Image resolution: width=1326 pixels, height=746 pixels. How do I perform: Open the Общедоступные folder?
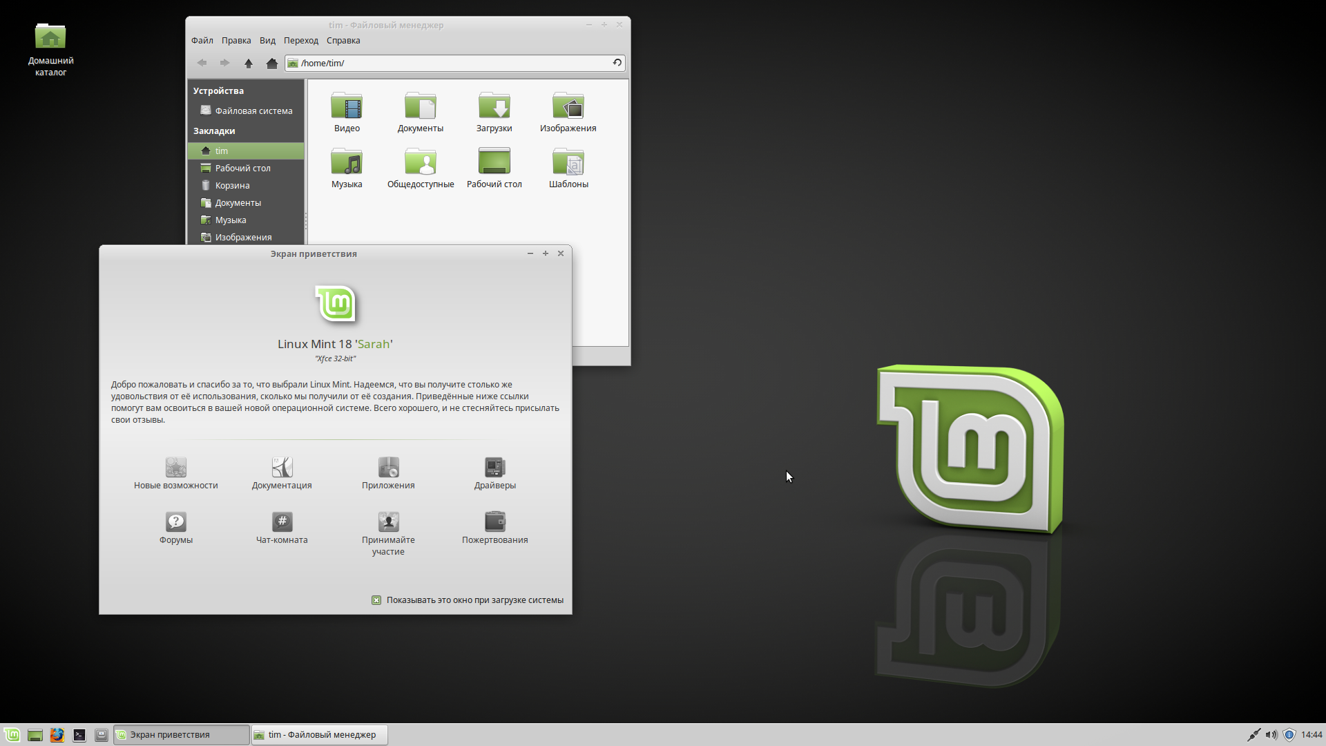(x=421, y=168)
